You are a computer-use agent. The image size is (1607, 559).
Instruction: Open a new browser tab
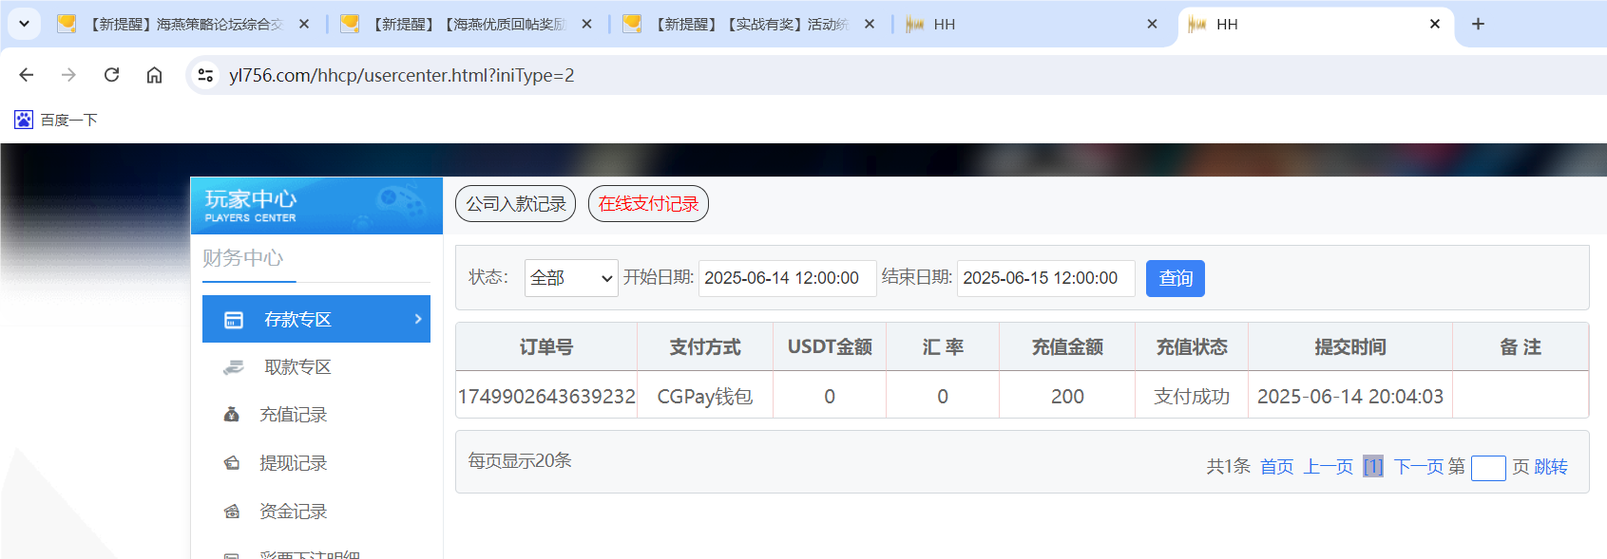pyautogui.click(x=1478, y=24)
